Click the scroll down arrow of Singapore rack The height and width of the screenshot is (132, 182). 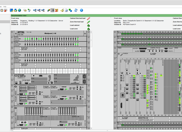91,128
